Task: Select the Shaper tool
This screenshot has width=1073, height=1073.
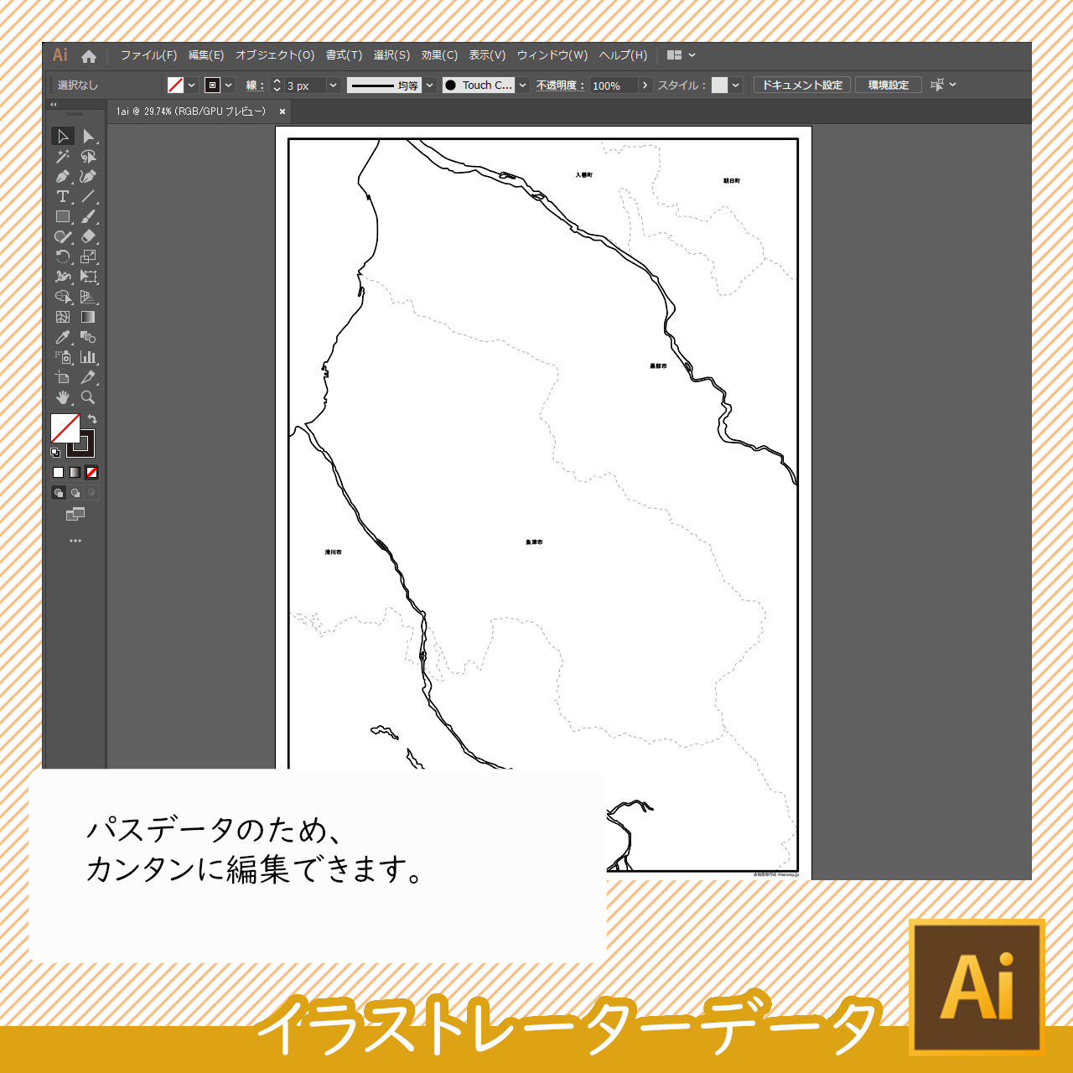Action: point(63,236)
